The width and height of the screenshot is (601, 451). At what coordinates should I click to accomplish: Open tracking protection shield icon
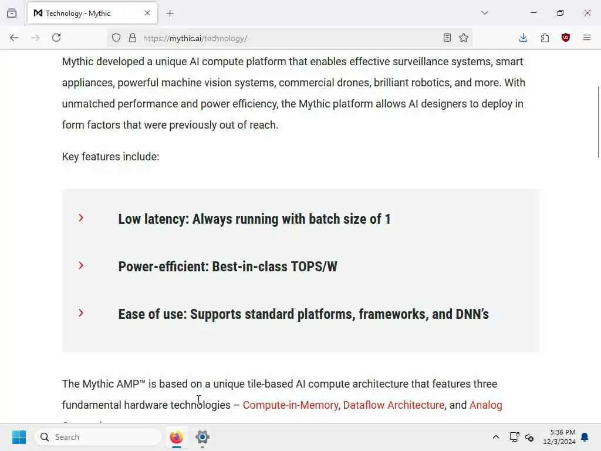click(x=116, y=38)
